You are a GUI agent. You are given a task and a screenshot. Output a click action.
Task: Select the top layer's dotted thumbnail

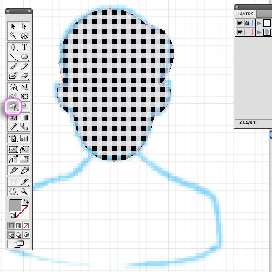[x=267, y=23]
